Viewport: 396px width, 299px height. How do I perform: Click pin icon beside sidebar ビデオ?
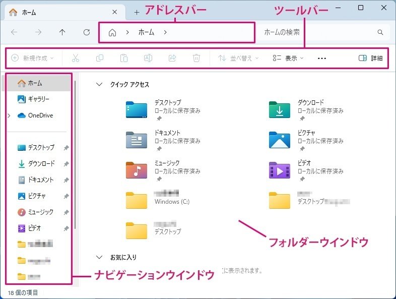pyautogui.click(x=66, y=228)
